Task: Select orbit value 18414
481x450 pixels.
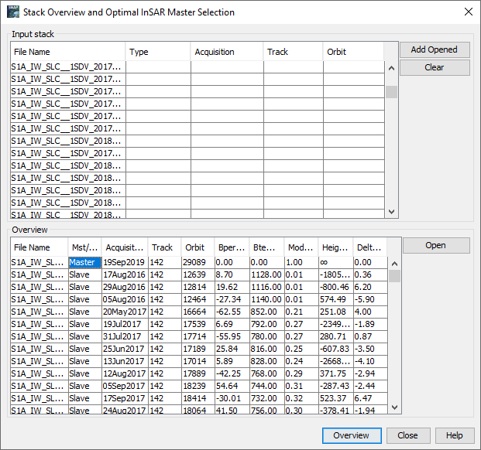Action: 198,398
